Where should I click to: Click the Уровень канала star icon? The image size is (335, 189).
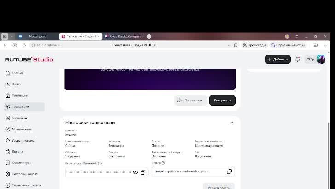[8, 141]
